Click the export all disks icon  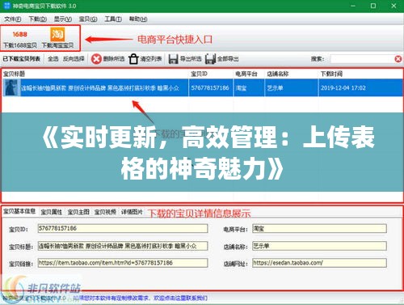click(x=210, y=59)
